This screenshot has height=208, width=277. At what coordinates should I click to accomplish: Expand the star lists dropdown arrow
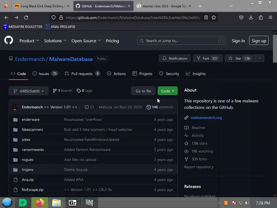260,58
